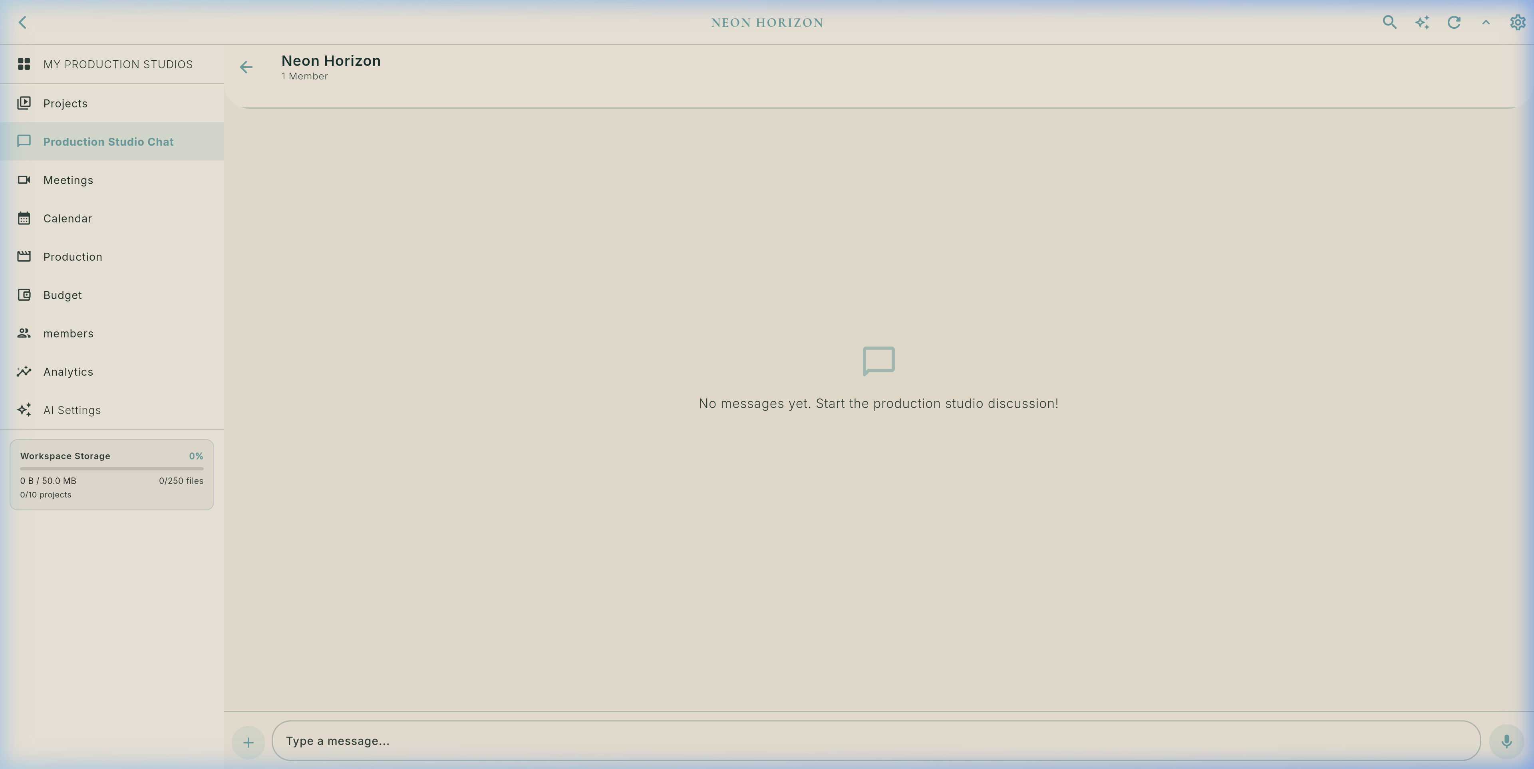Click the Workspace Storage progress bar
Viewport: 1534px width, 769px height.
(x=112, y=468)
